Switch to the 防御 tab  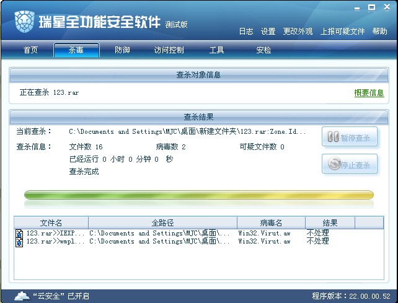pos(122,50)
